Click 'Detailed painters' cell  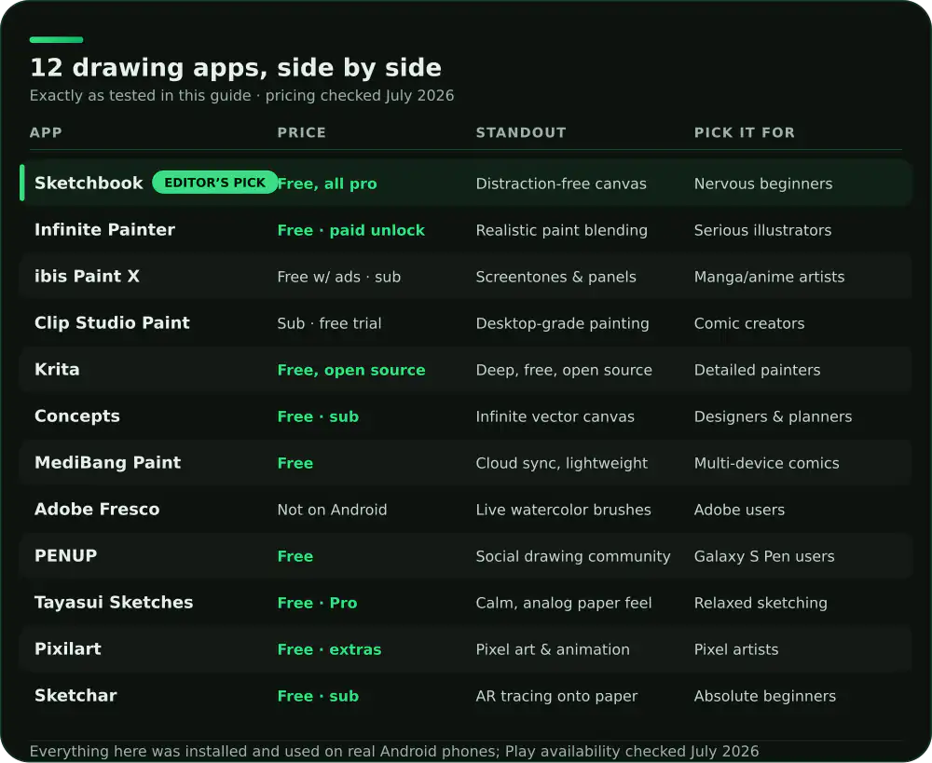tap(757, 370)
